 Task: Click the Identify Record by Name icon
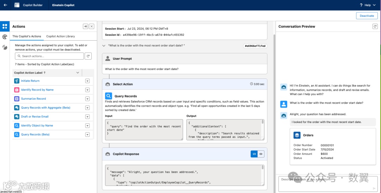pyautogui.click(x=17, y=90)
